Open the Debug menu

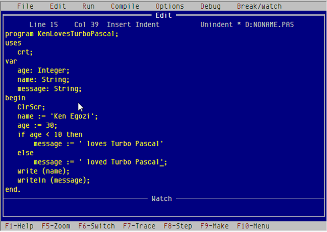[x=211, y=6]
